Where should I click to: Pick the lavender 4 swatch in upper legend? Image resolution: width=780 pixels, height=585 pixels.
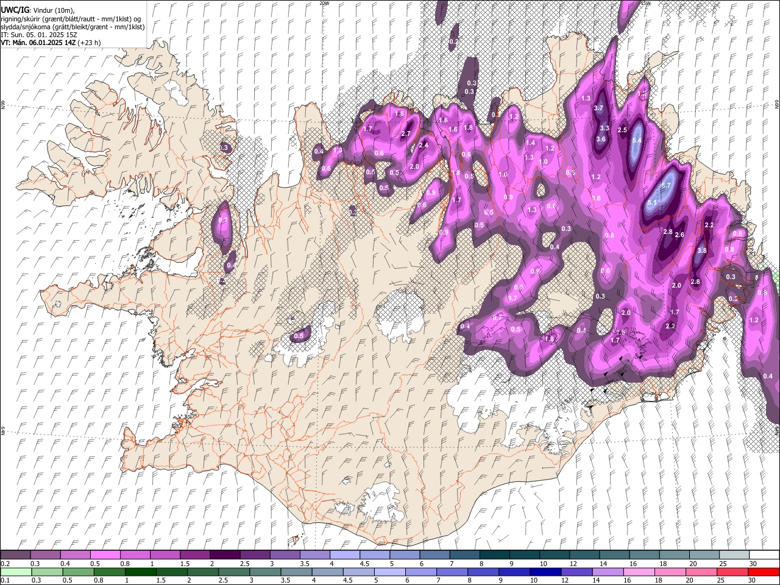(345, 555)
